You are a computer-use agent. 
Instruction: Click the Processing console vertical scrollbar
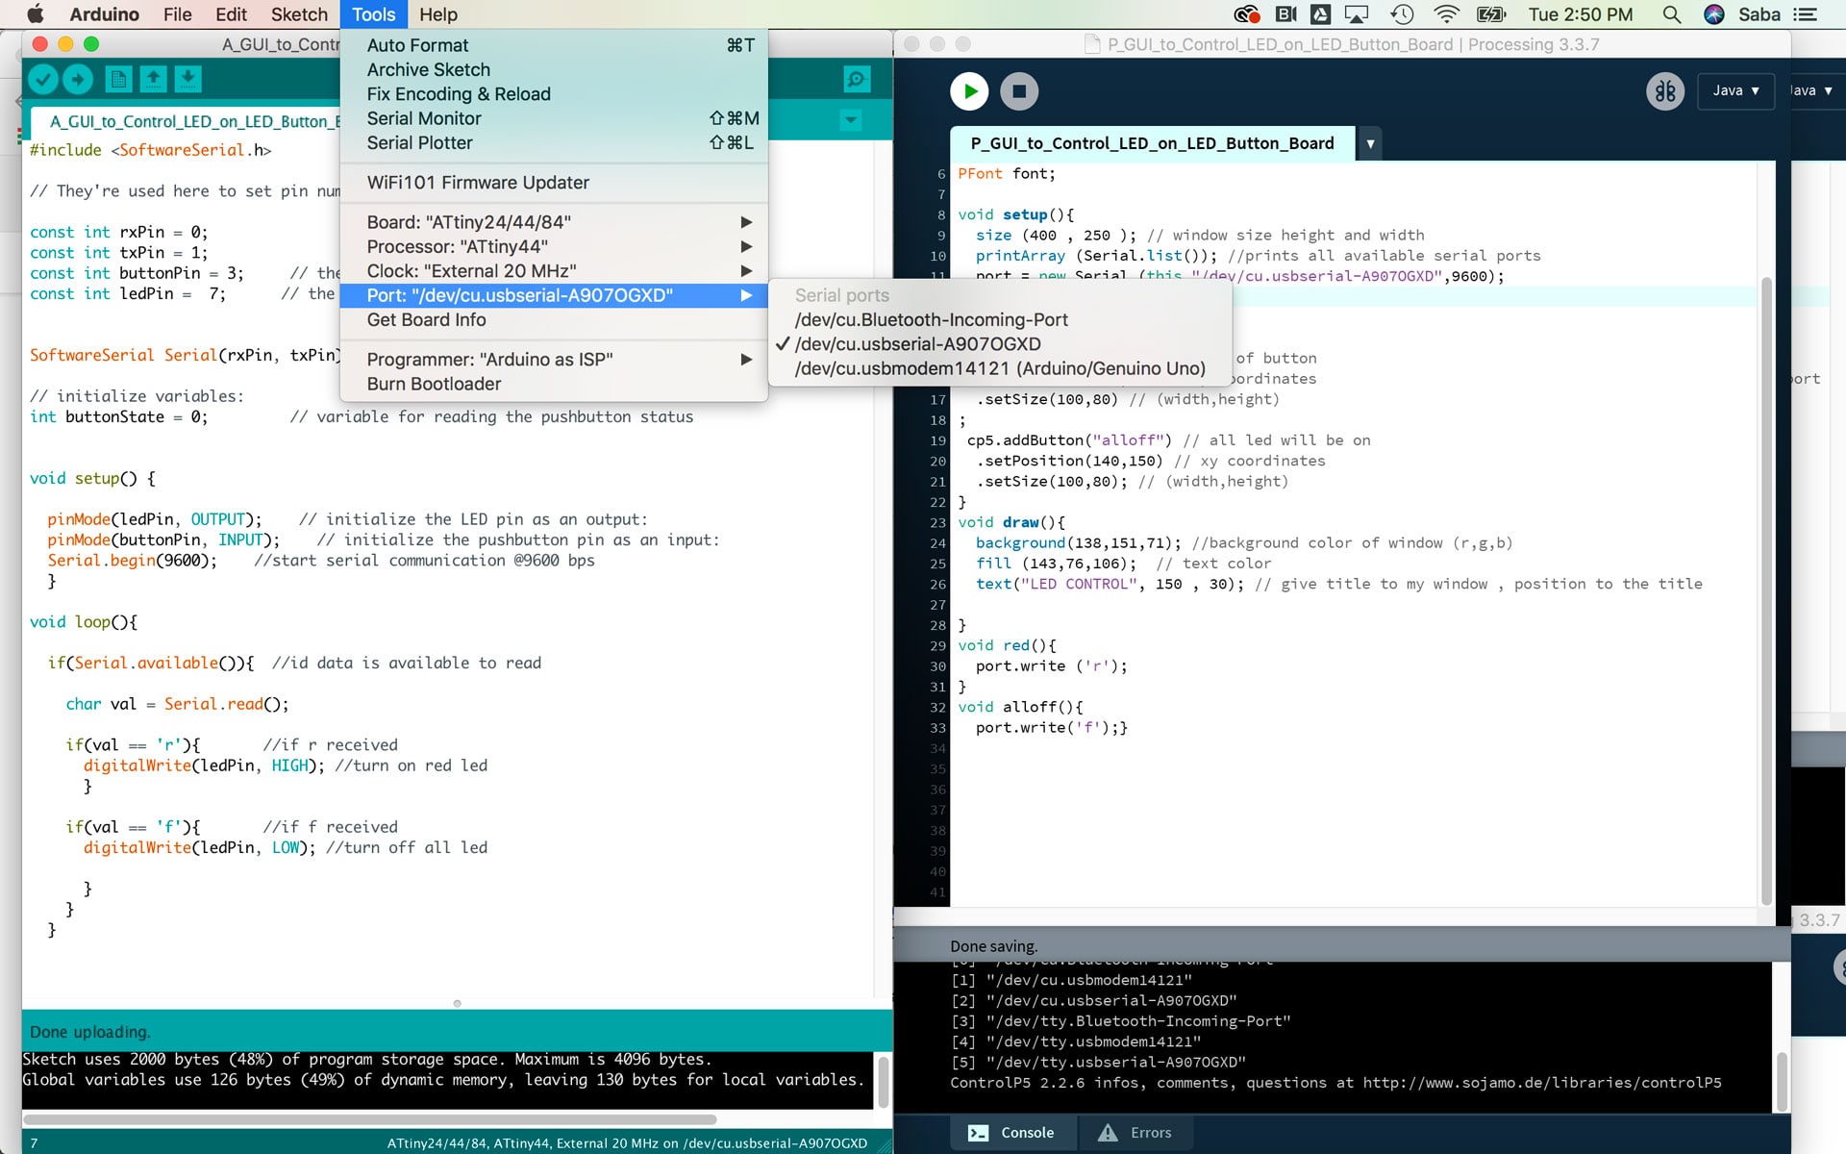(1781, 1082)
